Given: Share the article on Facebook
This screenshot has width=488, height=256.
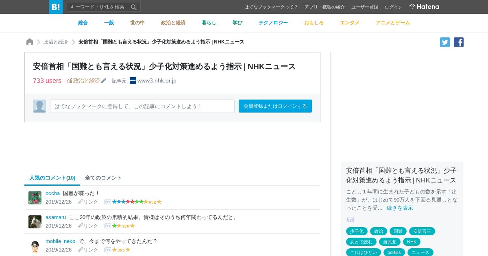Looking at the screenshot, I should point(459,42).
